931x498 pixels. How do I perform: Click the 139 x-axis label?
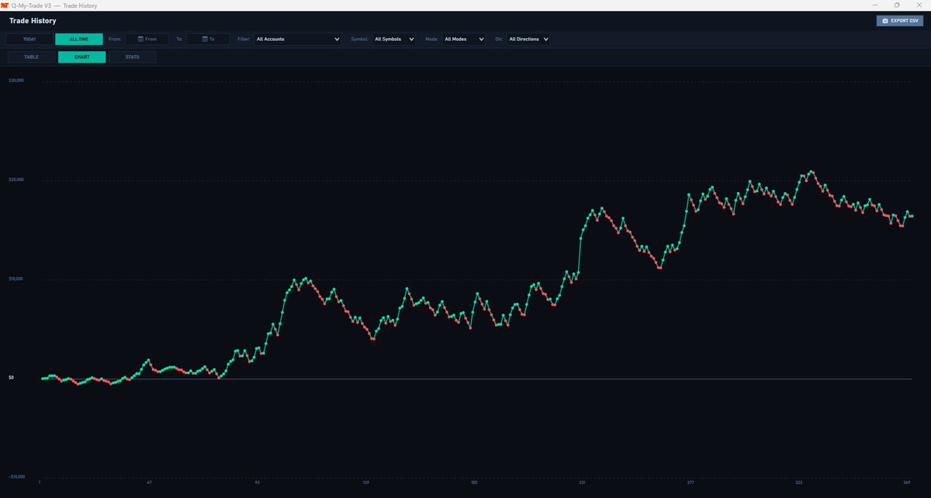365,483
